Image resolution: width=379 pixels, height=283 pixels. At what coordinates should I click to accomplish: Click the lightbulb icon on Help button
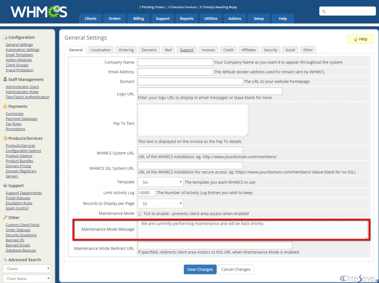355,39
